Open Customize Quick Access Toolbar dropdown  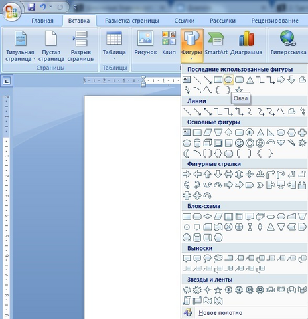point(75,7)
